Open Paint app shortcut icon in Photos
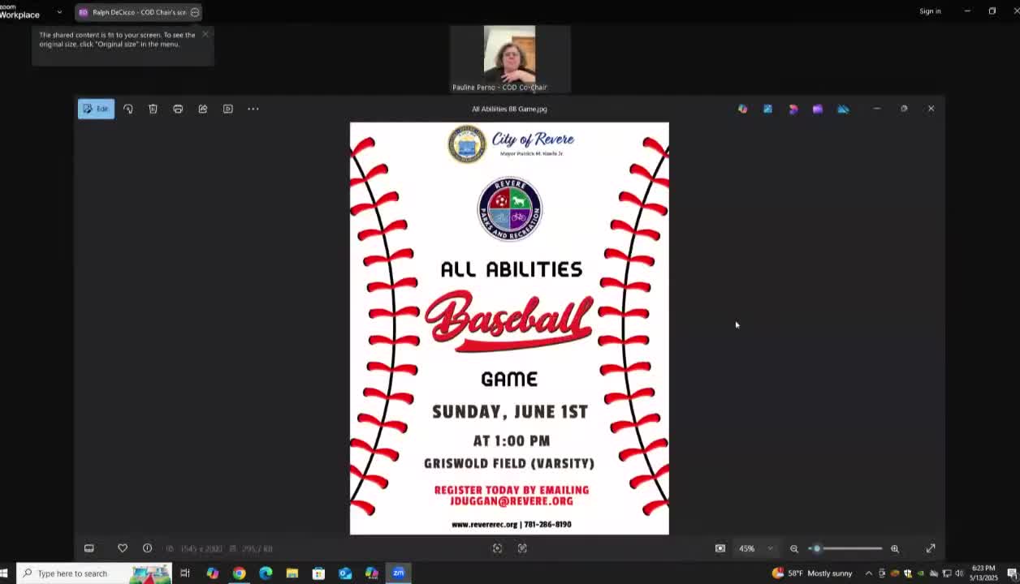This screenshot has width=1020, height=584. point(767,109)
